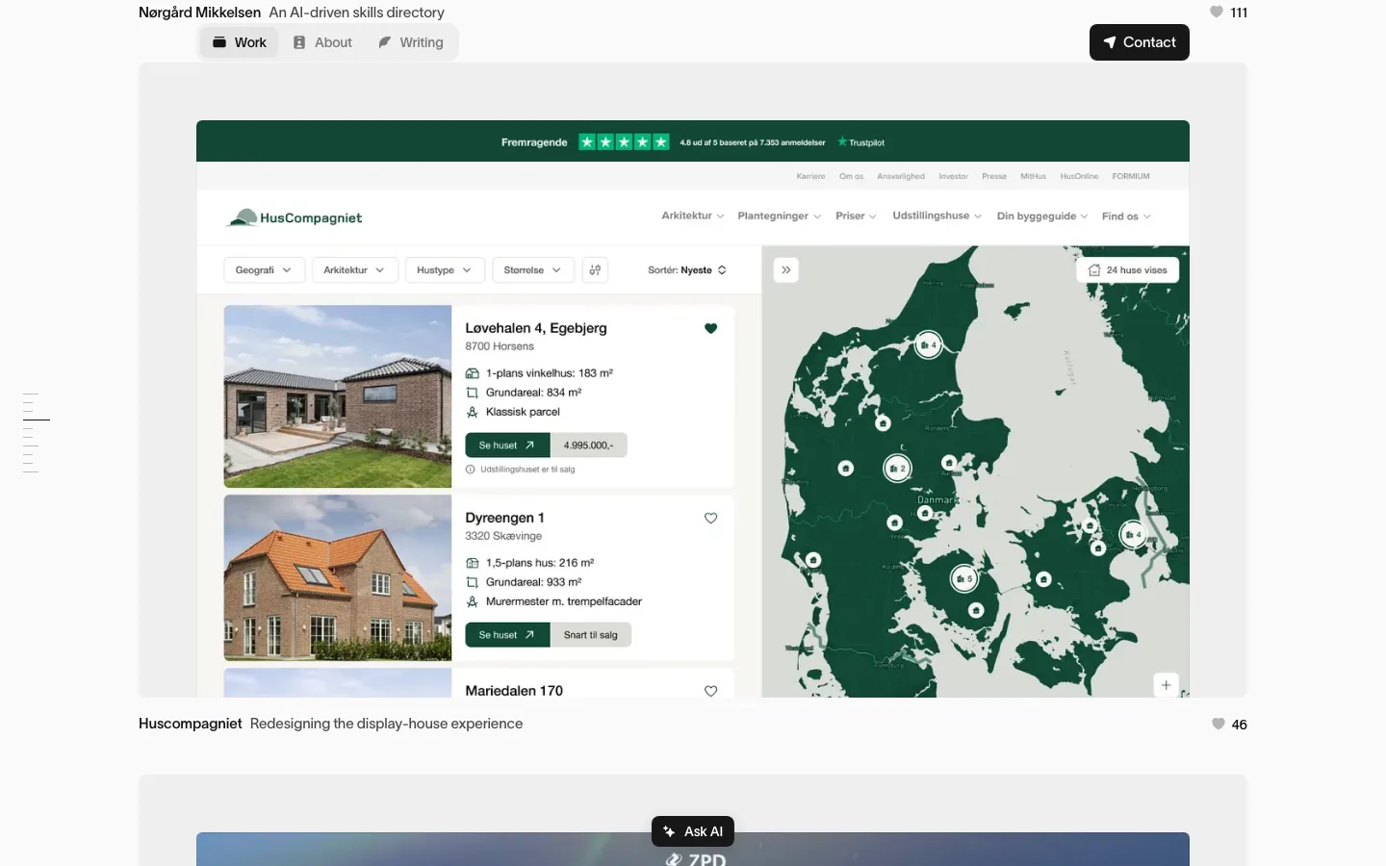The height and width of the screenshot is (866, 1386).
Task: Open the Hustype filter dropdown
Action: coord(444,270)
